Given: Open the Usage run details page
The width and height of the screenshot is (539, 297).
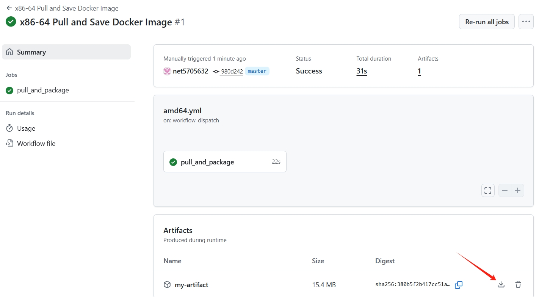Looking at the screenshot, I should click(x=26, y=128).
